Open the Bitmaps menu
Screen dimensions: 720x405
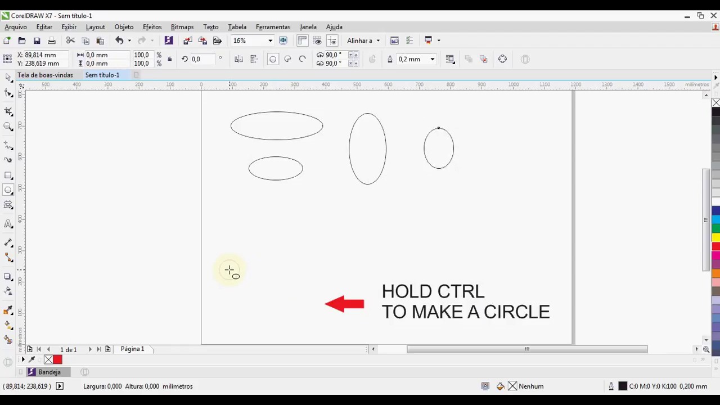click(182, 27)
